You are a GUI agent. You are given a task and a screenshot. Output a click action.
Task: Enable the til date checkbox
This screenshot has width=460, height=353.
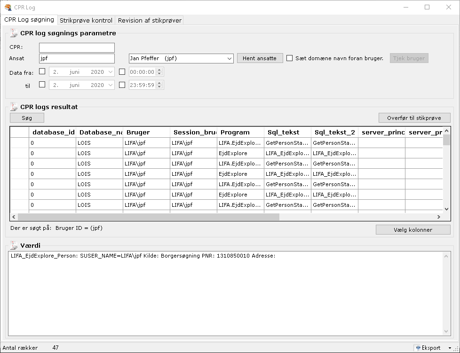click(x=42, y=85)
